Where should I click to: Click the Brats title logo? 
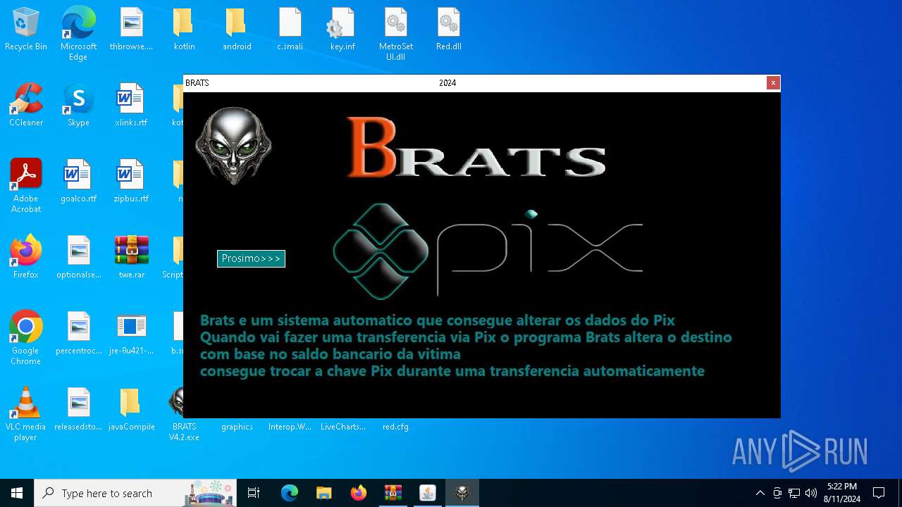click(x=476, y=149)
